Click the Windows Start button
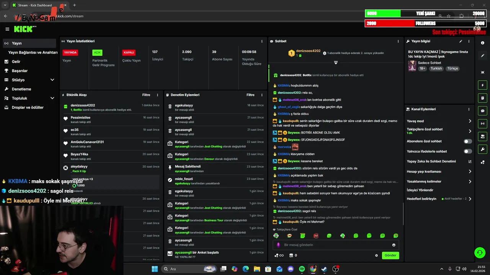 [x=155, y=269]
